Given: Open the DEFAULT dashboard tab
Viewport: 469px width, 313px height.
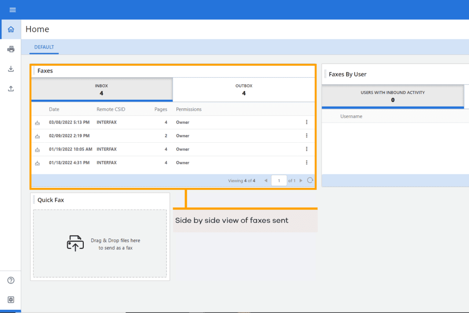Looking at the screenshot, I should [44, 47].
